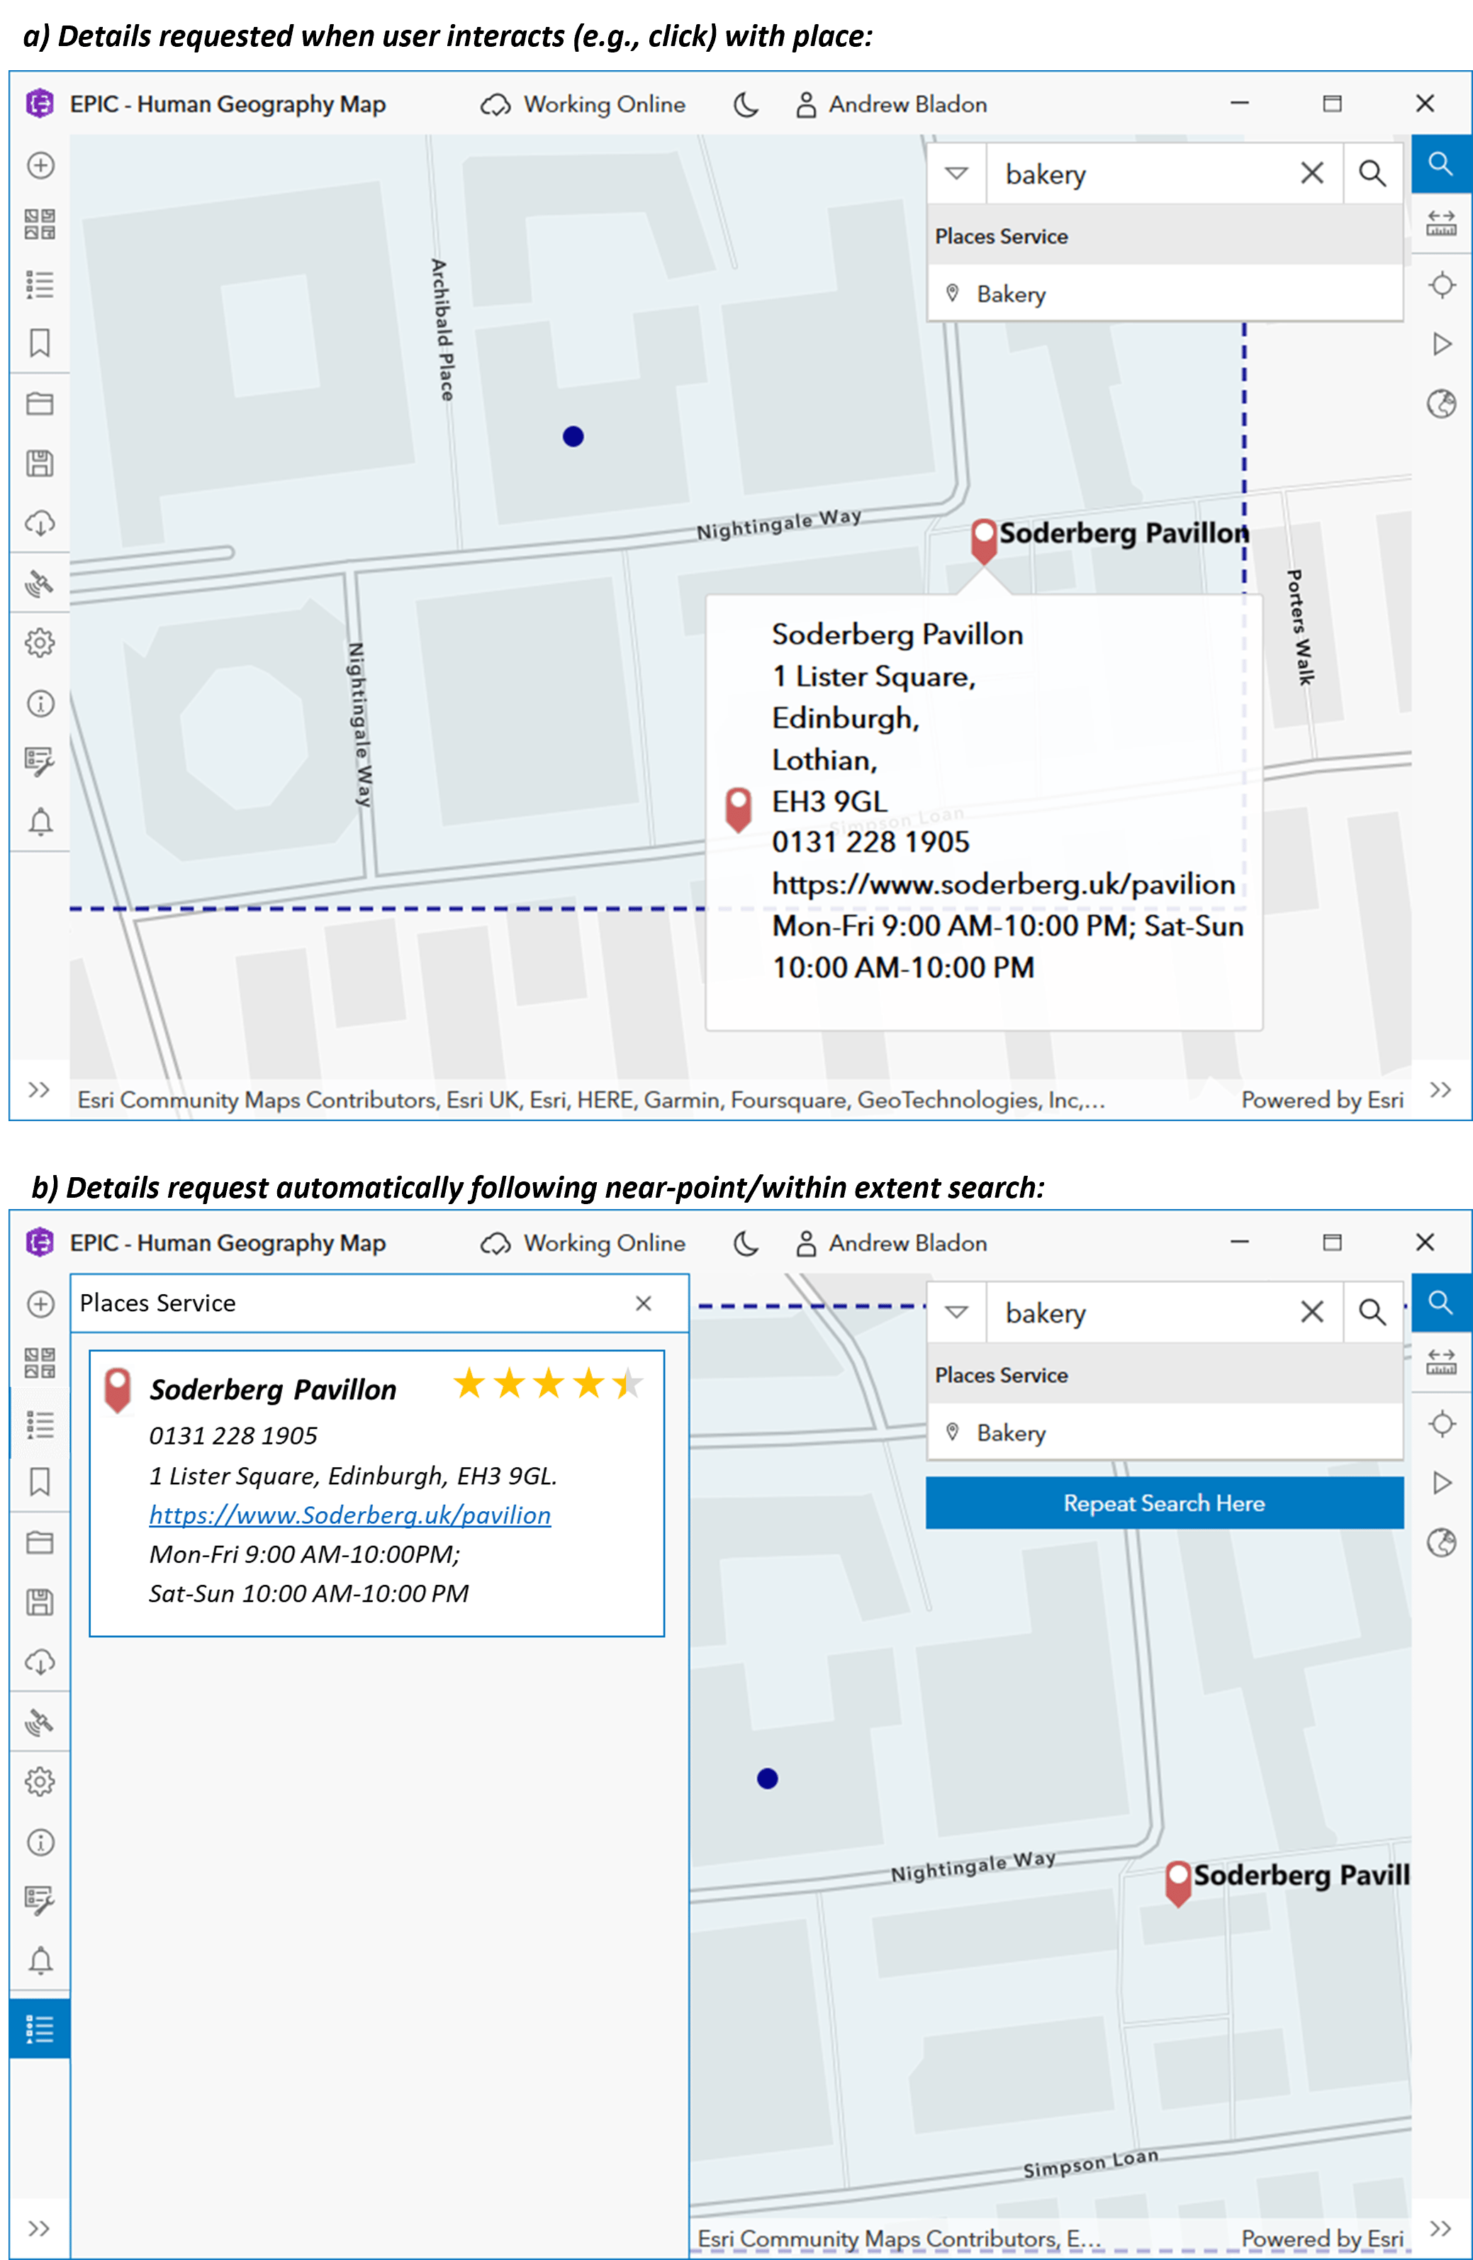This screenshot has height=2260, width=1473.
Task: Open the basemap gallery grid icon in upper sidebar
Action: pyautogui.click(x=40, y=224)
